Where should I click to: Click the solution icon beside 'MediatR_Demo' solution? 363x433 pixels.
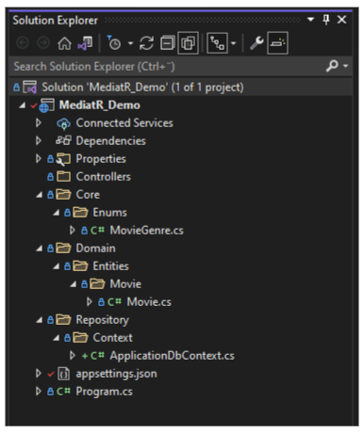tap(30, 88)
